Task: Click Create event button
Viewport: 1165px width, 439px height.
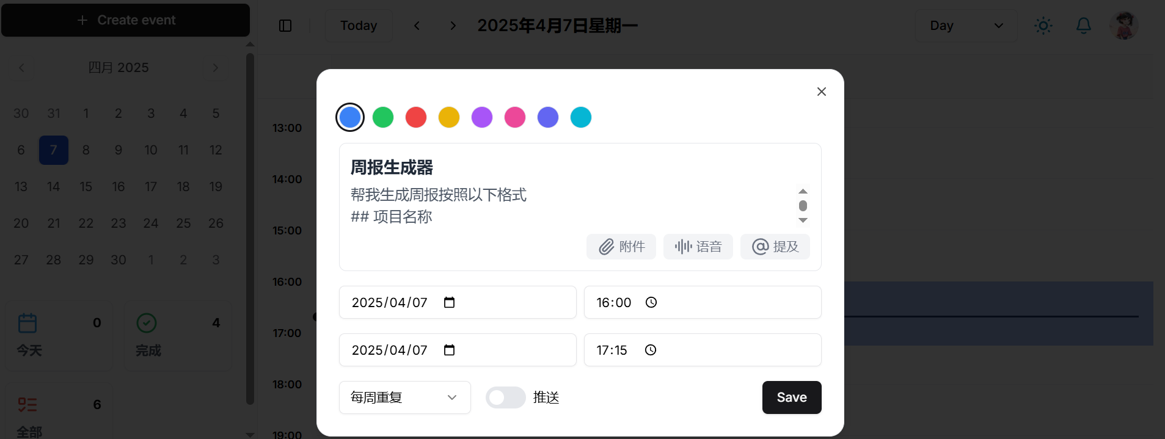Action: 126,20
